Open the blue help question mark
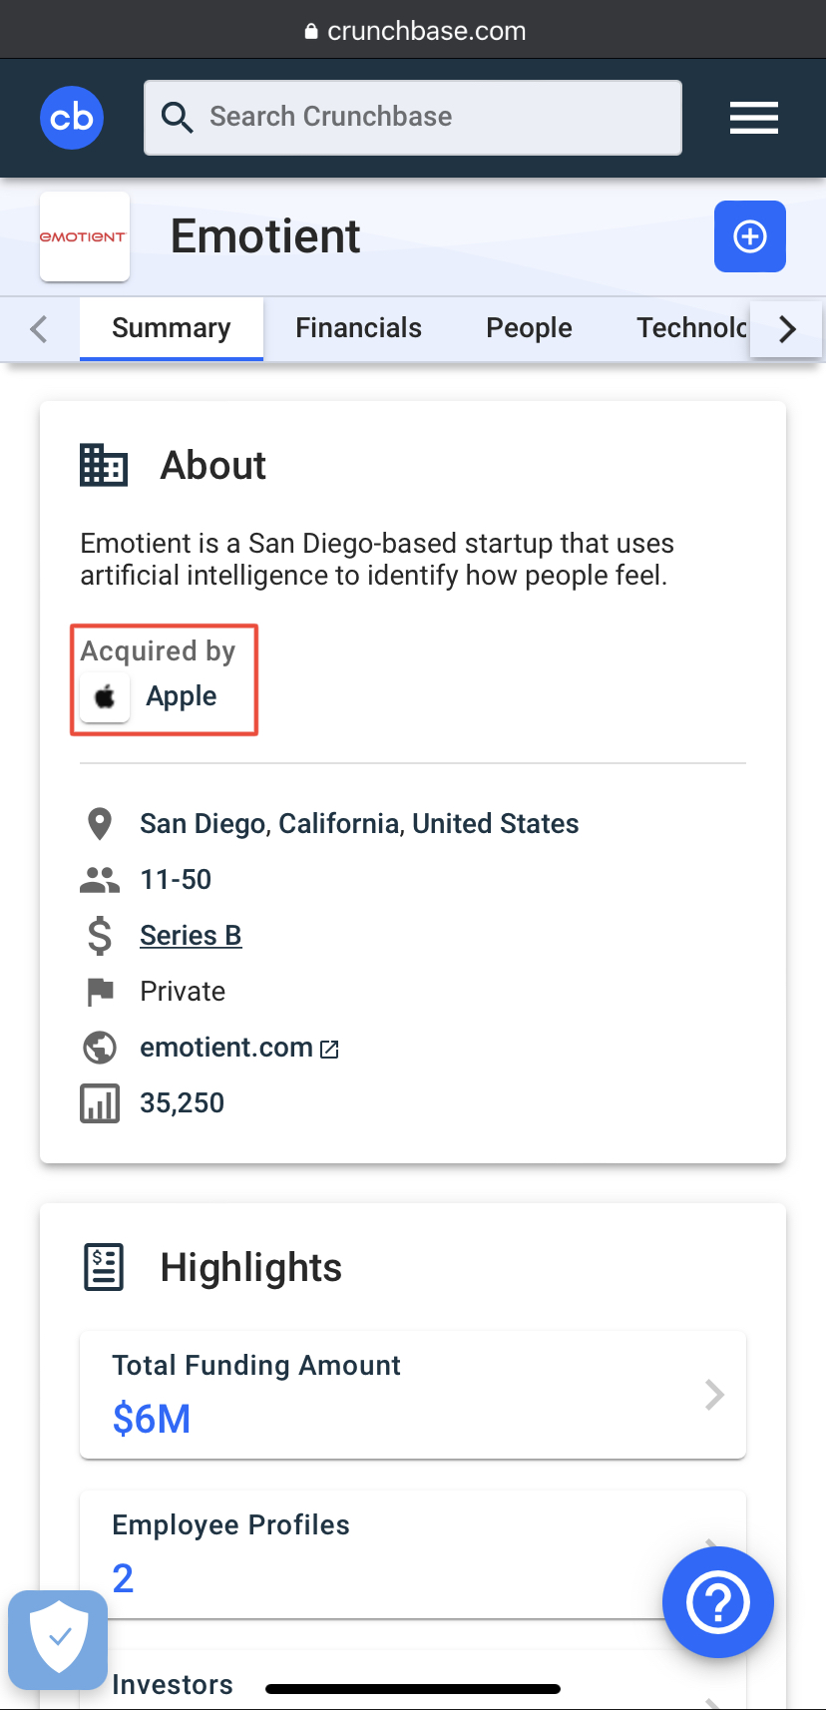 click(717, 1602)
